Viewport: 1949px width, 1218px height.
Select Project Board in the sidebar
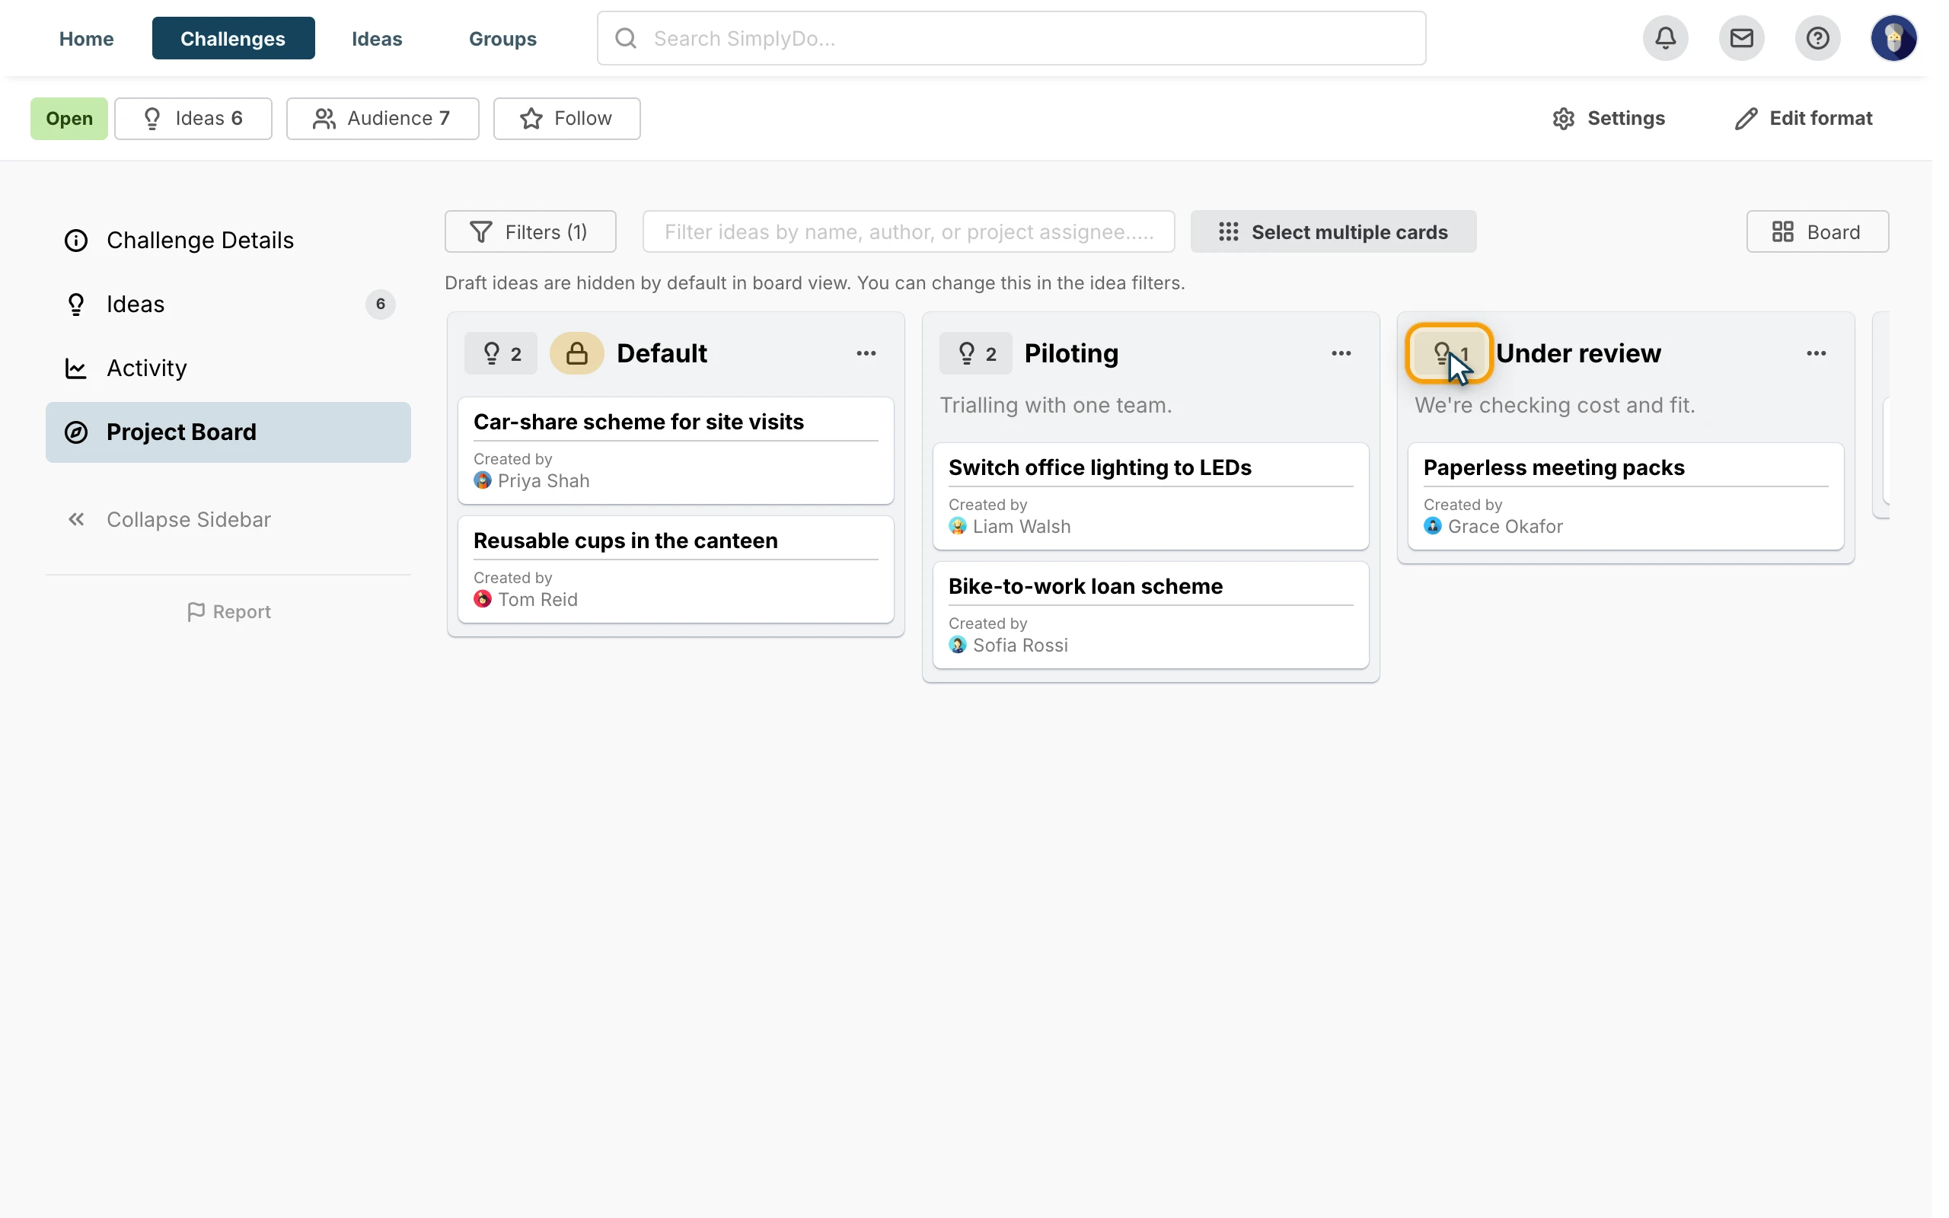[x=228, y=432]
